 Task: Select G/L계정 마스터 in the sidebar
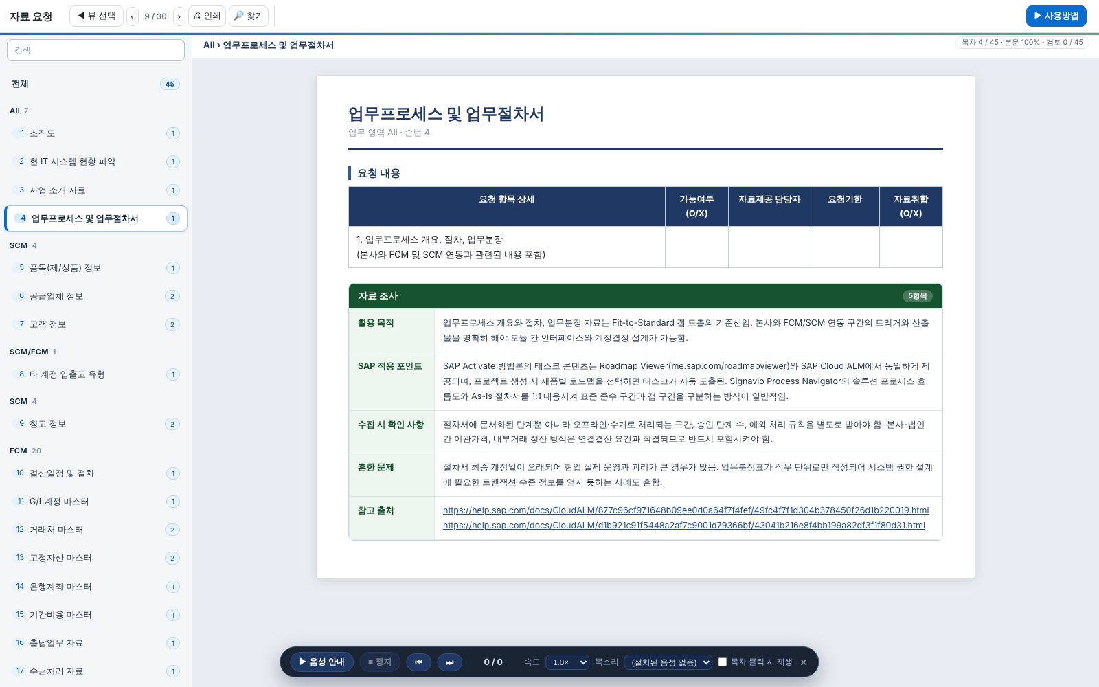point(95,502)
